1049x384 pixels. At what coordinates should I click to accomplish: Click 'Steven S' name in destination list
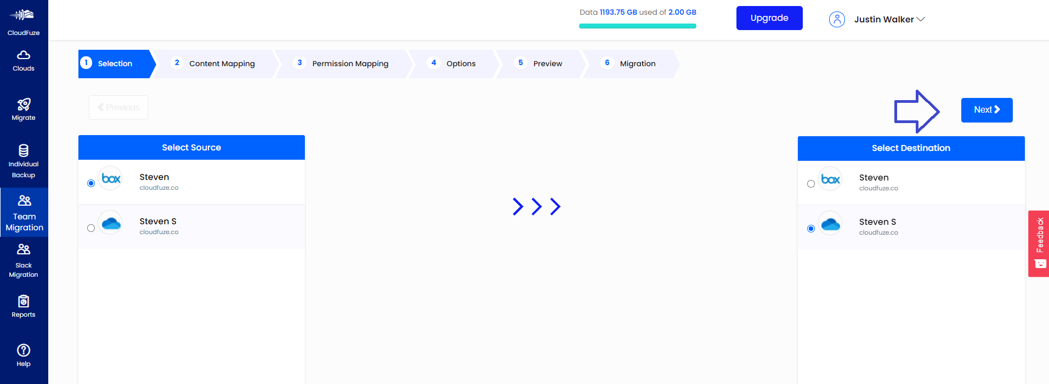click(x=877, y=222)
